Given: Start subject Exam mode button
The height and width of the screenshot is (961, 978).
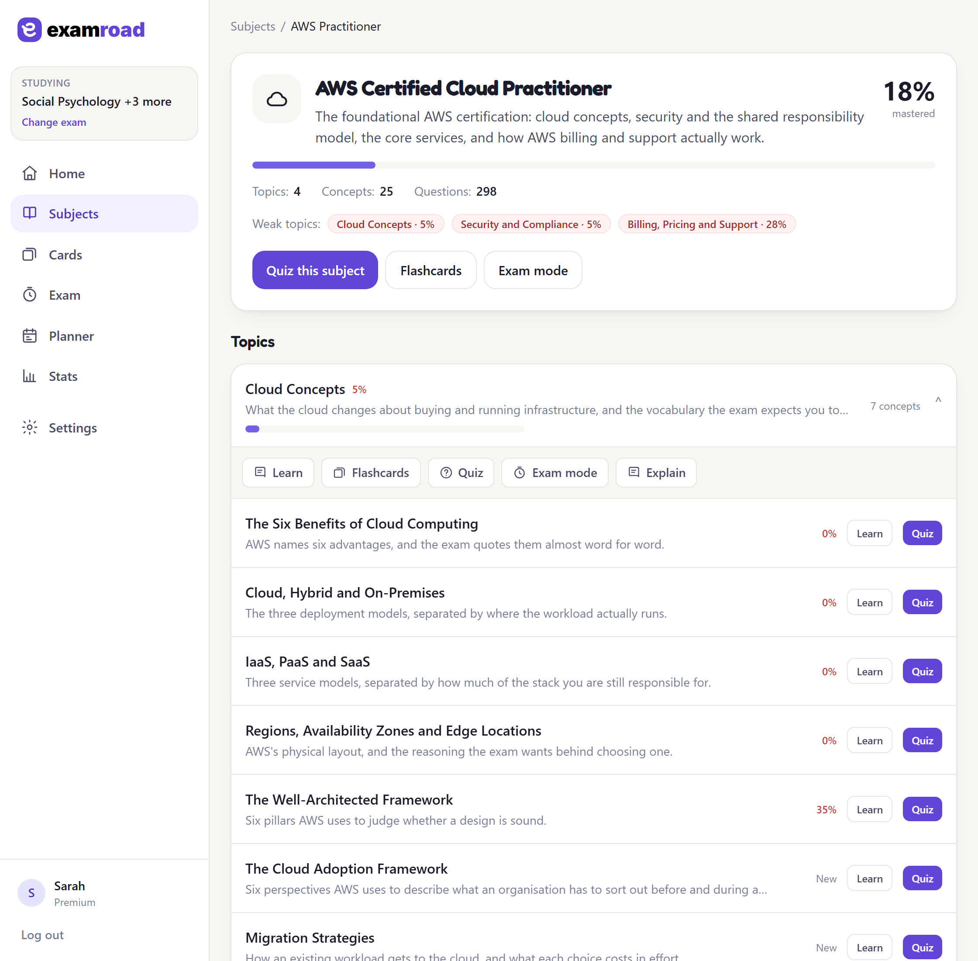Looking at the screenshot, I should point(533,270).
